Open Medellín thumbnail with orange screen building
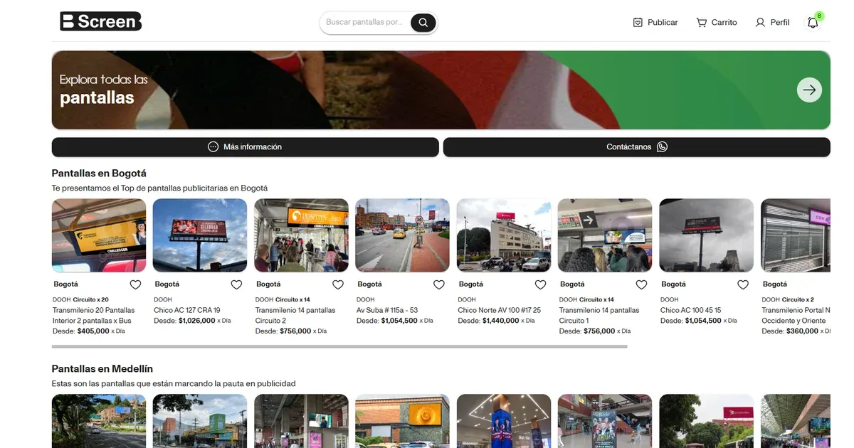The image size is (854, 448). tap(402, 421)
